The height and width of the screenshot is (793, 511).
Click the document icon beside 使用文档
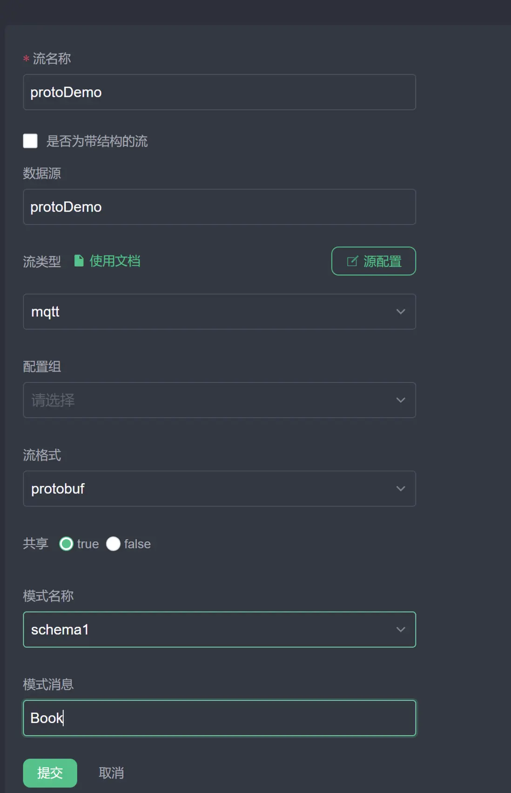(x=79, y=261)
